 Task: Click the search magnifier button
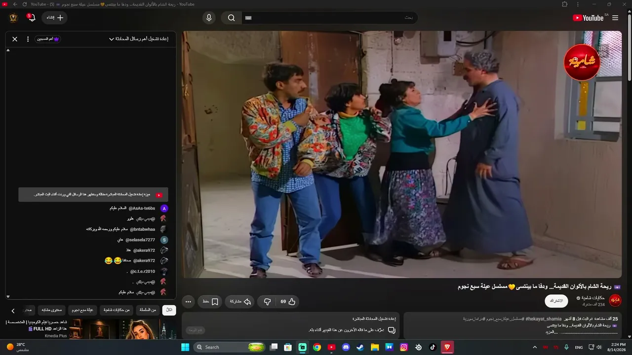(231, 18)
